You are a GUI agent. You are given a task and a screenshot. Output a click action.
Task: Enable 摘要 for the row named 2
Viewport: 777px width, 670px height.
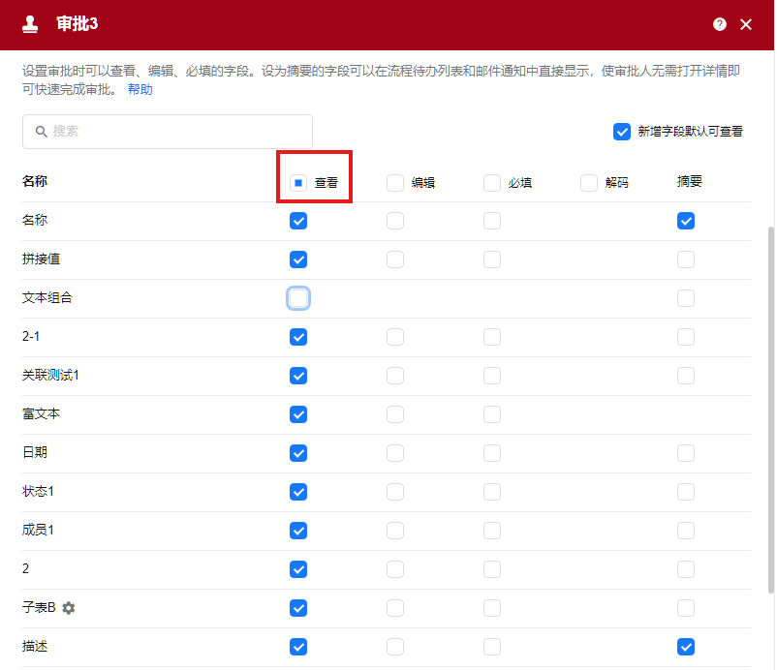coord(686,569)
